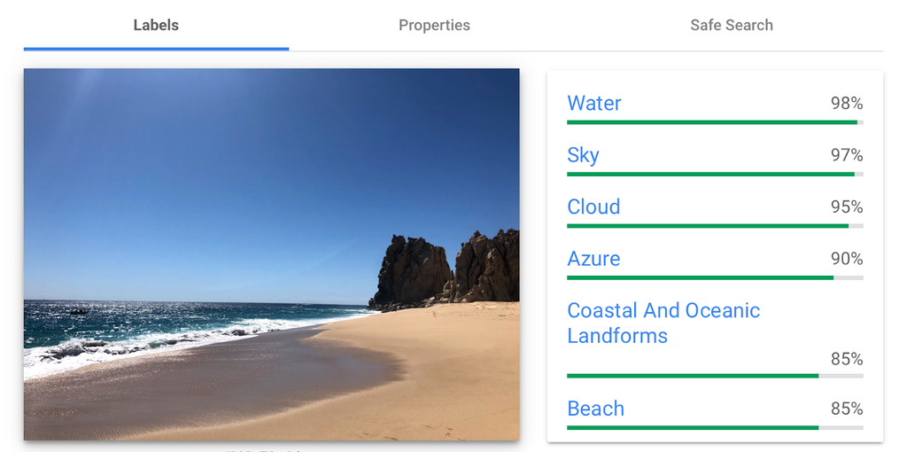The width and height of the screenshot is (907, 452).
Task: Click the 98% score for Water
Action: 846,104
